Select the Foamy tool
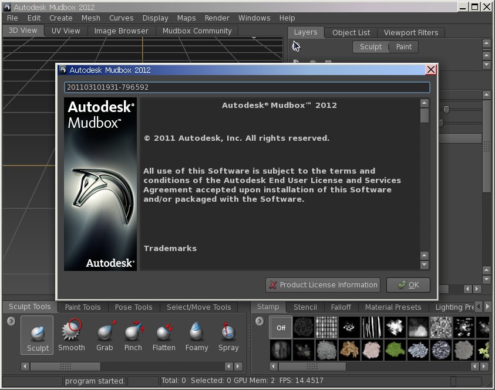This screenshot has width=495, height=390. [197, 335]
